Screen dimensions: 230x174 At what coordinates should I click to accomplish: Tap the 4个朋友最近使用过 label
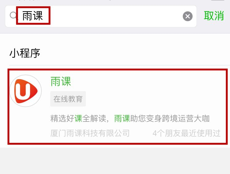click(x=186, y=133)
